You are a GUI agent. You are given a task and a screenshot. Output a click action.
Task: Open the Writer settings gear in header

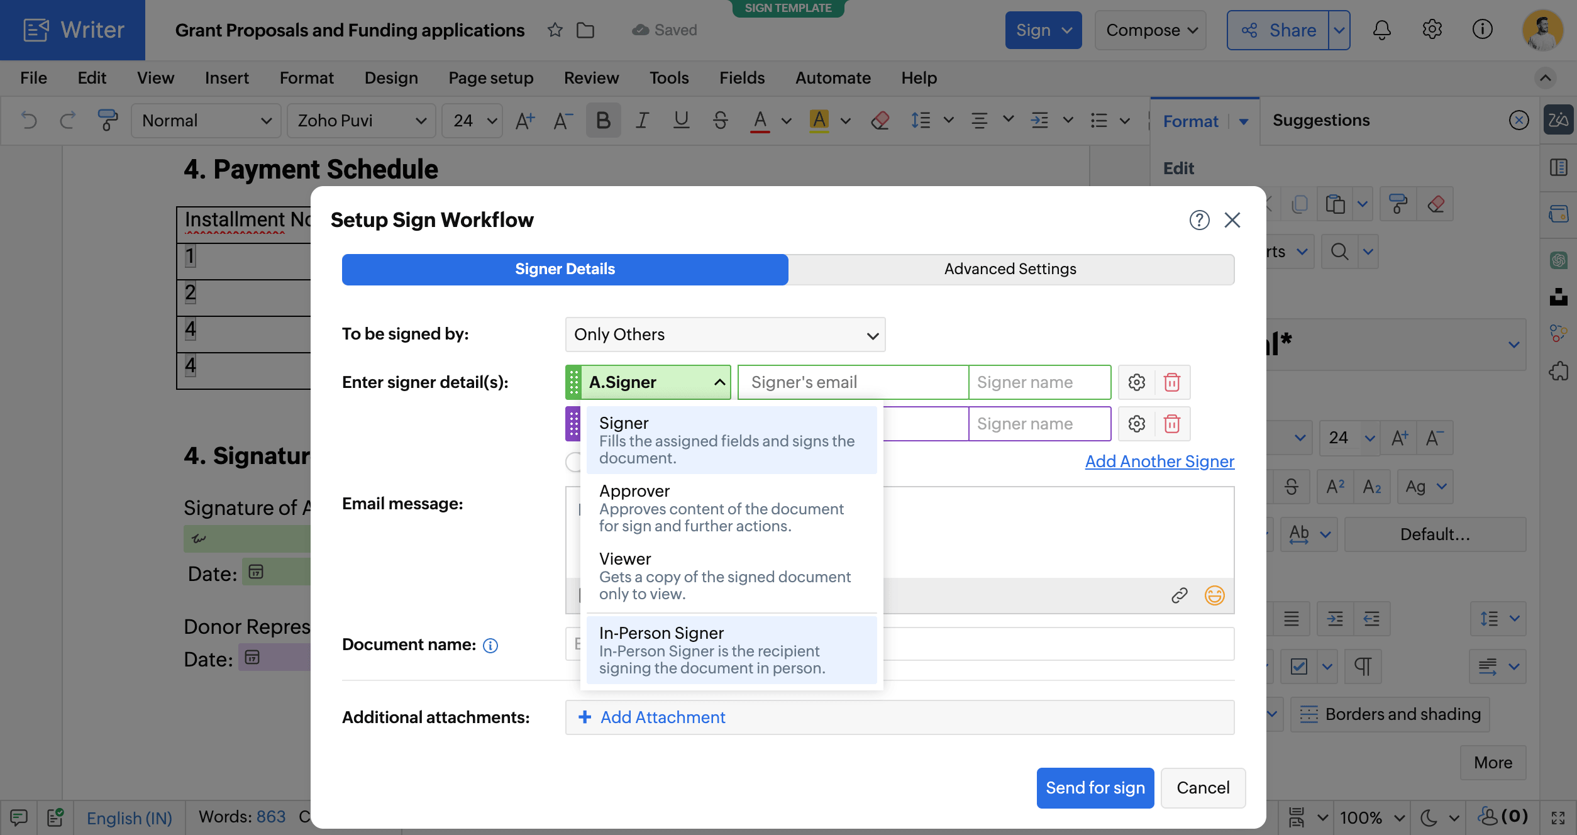pos(1432,30)
